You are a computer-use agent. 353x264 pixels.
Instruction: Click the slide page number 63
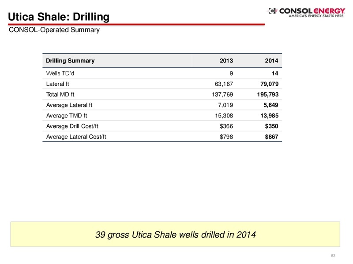[333, 256]
